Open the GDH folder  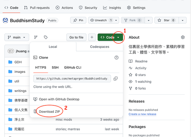click(18, 62)
